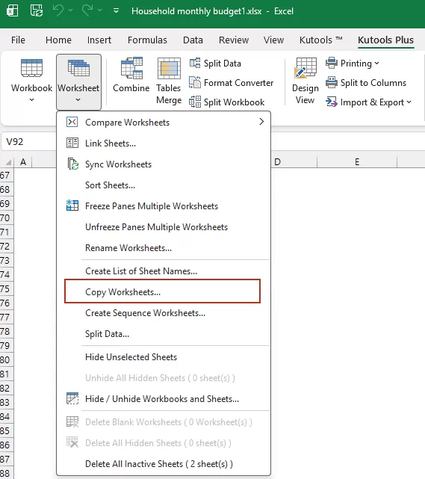
Task: Open the Printing dropdown
Action: coord(353,64)
